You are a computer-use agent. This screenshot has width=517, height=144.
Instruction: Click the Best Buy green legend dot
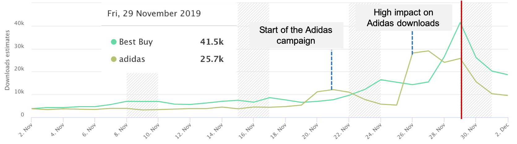tap(114, 42)
